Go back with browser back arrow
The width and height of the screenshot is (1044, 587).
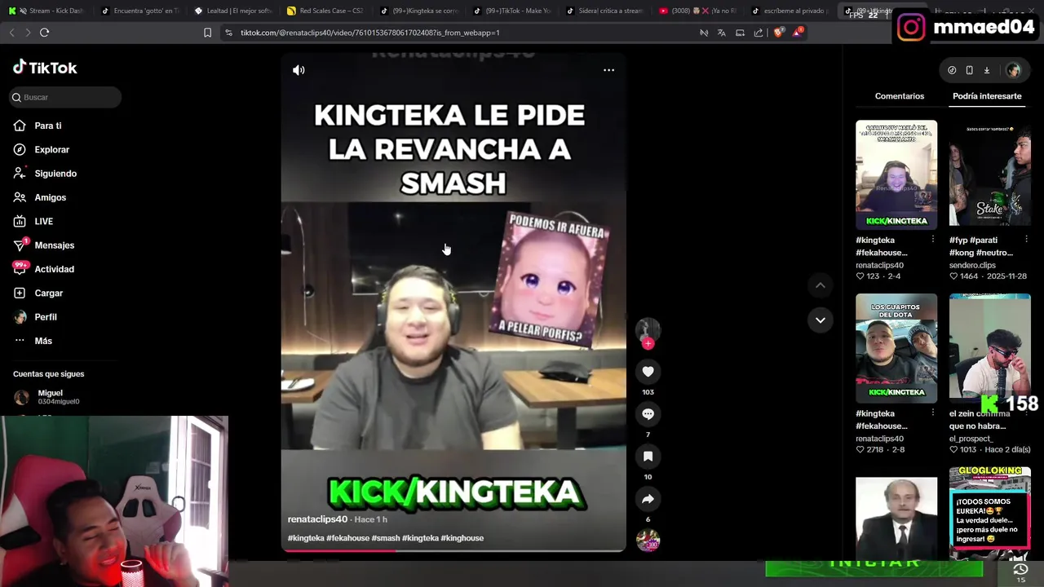coord(11,33)
